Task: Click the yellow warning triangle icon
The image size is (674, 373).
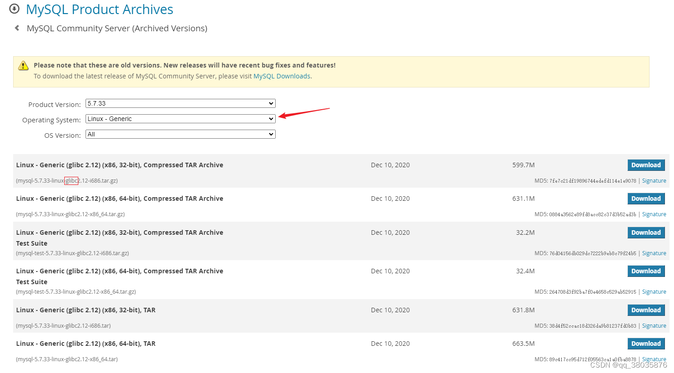Action: [23, 66]
